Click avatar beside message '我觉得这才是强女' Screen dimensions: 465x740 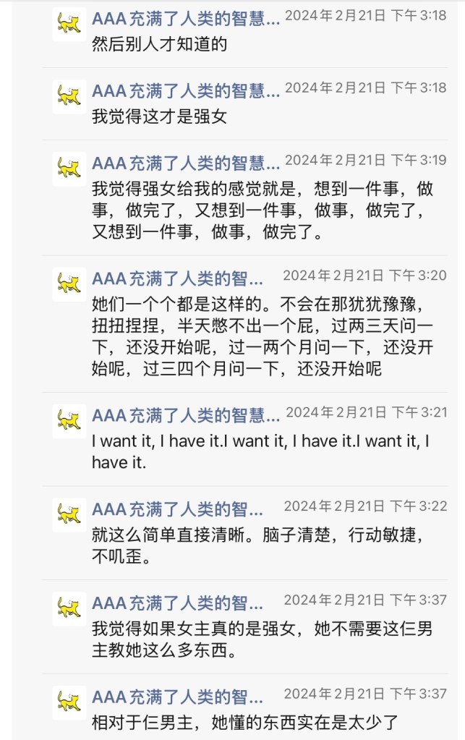point(69,96)
